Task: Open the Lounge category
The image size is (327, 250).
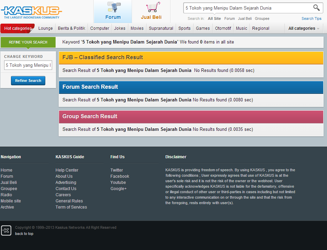Action: (45, 28)
